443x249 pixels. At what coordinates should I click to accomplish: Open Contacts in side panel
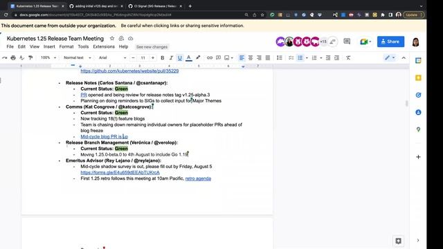click(418, 112)
